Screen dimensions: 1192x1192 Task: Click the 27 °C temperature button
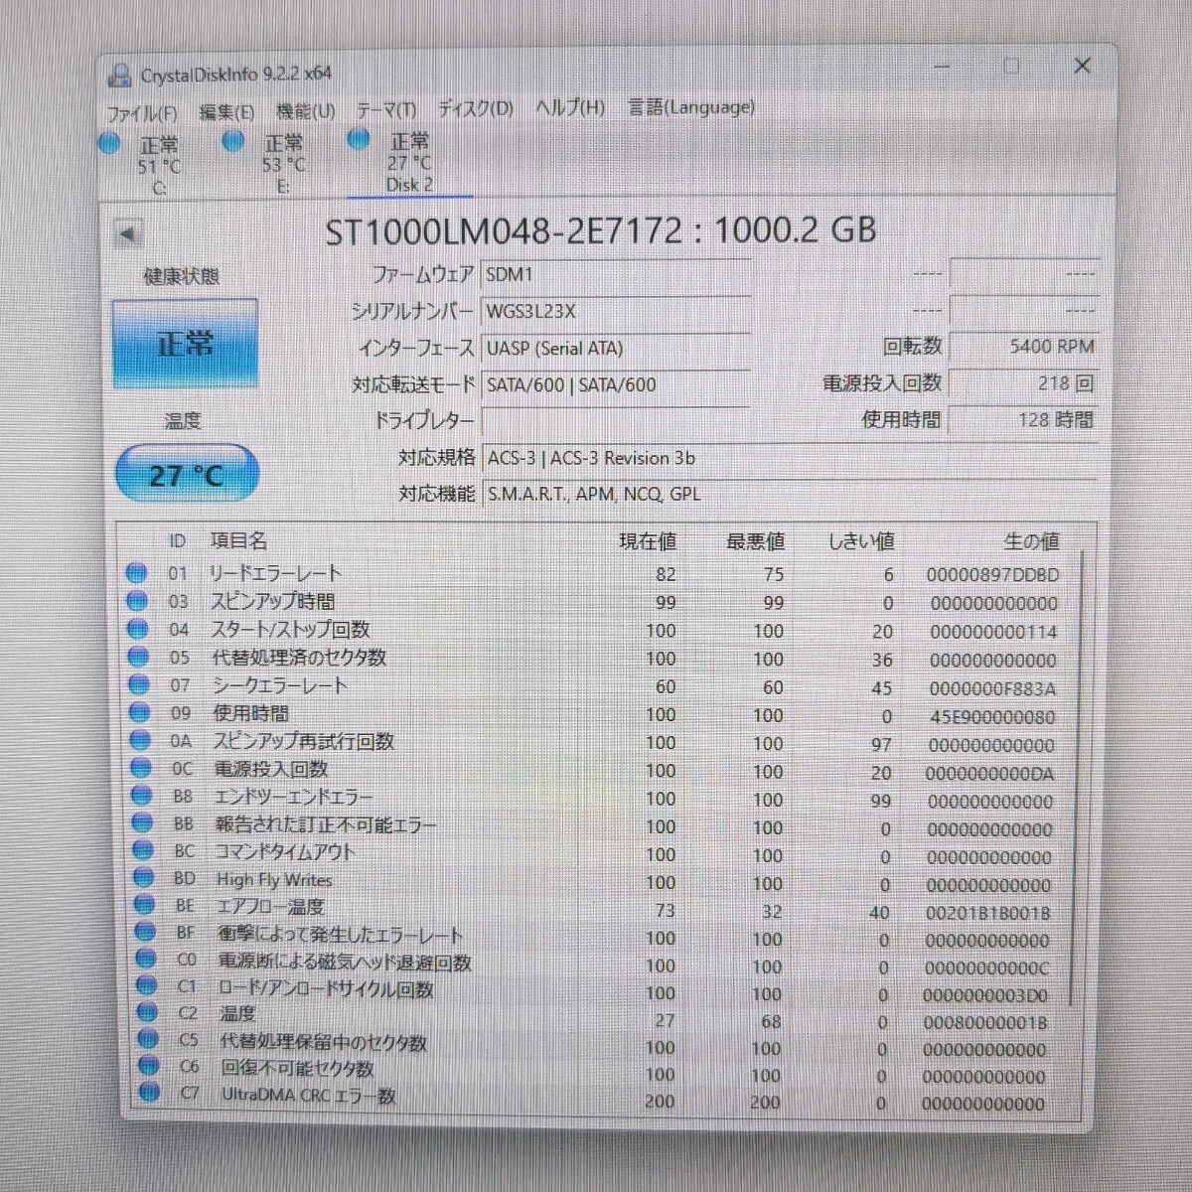187,475
